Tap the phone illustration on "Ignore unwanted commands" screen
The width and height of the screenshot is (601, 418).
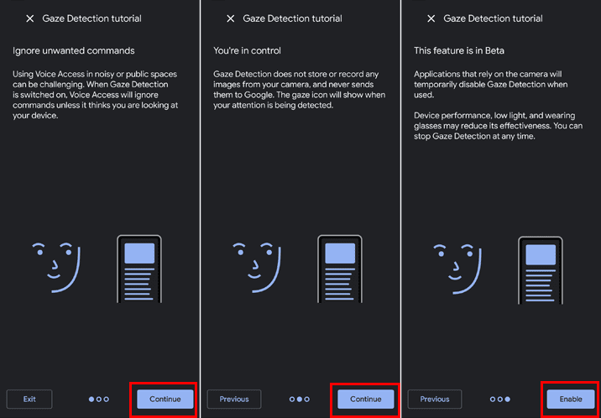click(139, 269)
